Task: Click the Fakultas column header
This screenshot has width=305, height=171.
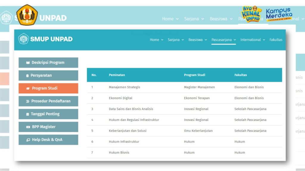Action: pyautogui.click(x=241, y=75)
